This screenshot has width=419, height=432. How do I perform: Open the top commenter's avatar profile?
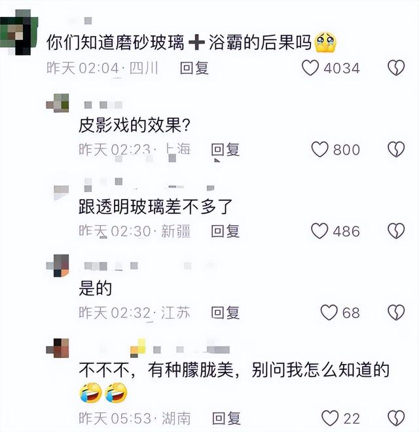[19, 32]
